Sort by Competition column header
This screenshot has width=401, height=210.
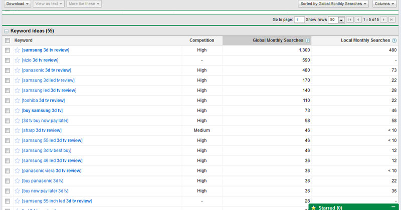point(202,40)
